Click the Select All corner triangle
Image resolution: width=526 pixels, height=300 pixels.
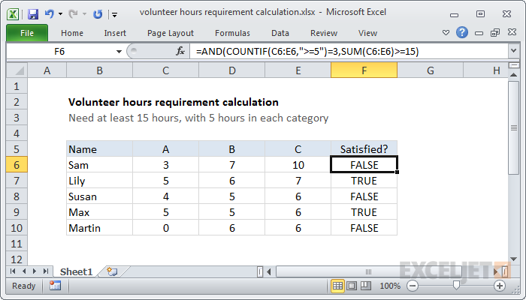(17, 70)
